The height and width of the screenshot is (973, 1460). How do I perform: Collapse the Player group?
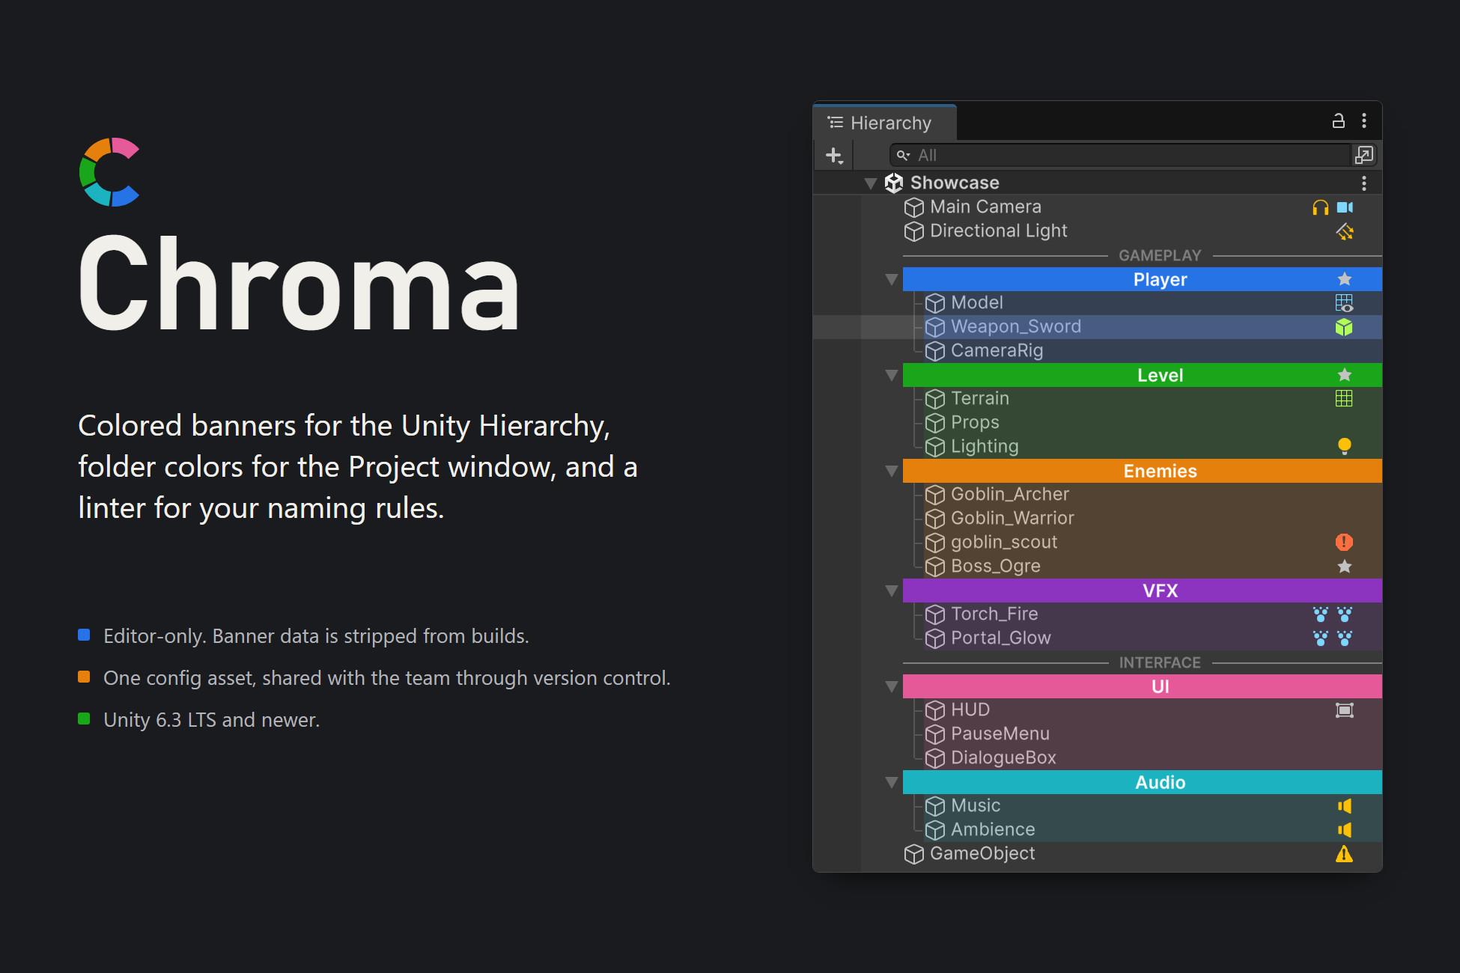coord(891,279)
